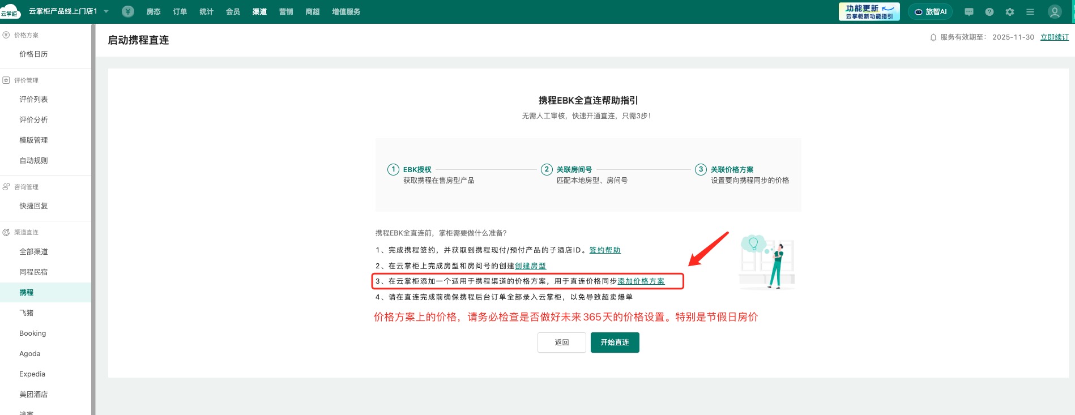Click the sidebar vertical scrollbar
Image resolution: width=1075 pixels, height=415 pixels.
coord(93,219)
